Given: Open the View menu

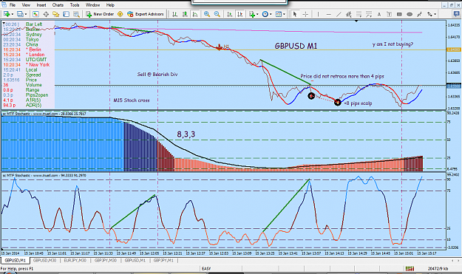Looking at the screenshot, I should [26, 5].
